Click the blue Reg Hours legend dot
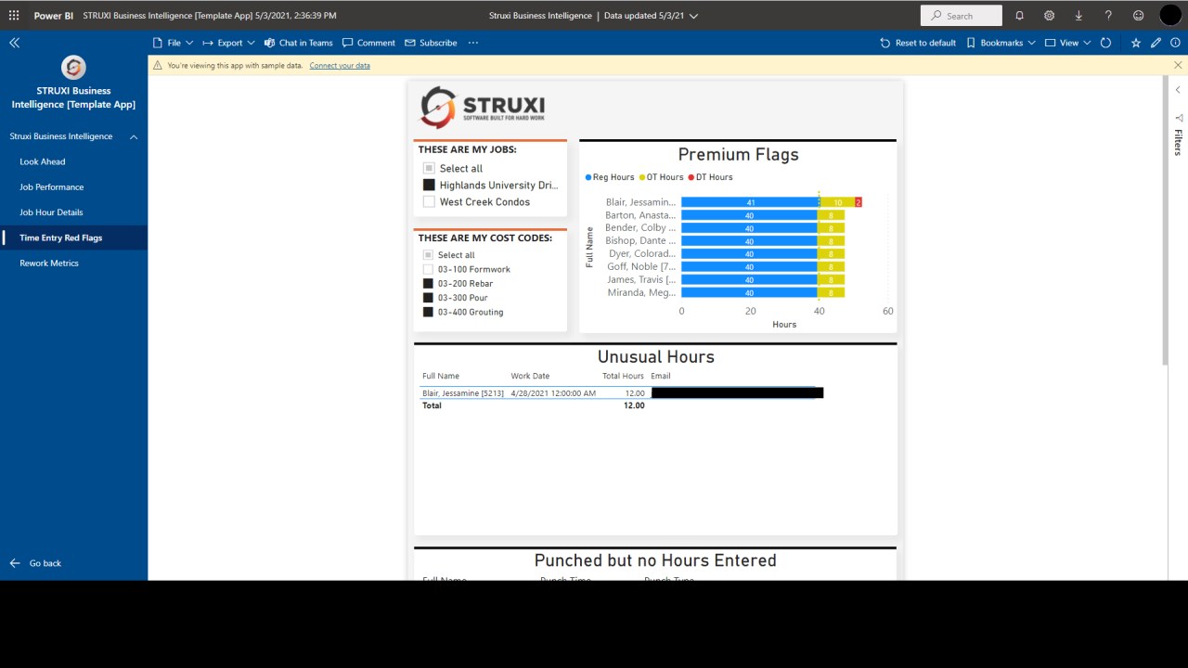 pos(588,177)
